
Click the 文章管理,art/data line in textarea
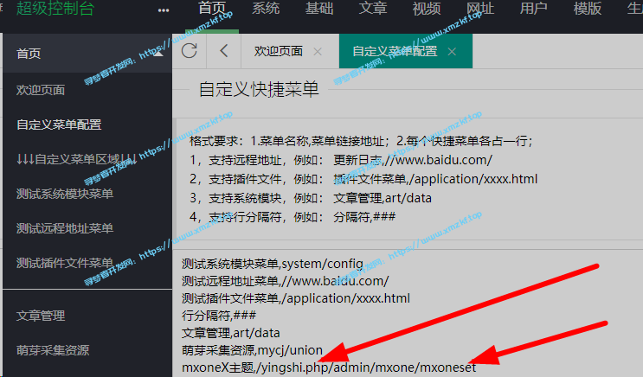(x=231, y=333)
